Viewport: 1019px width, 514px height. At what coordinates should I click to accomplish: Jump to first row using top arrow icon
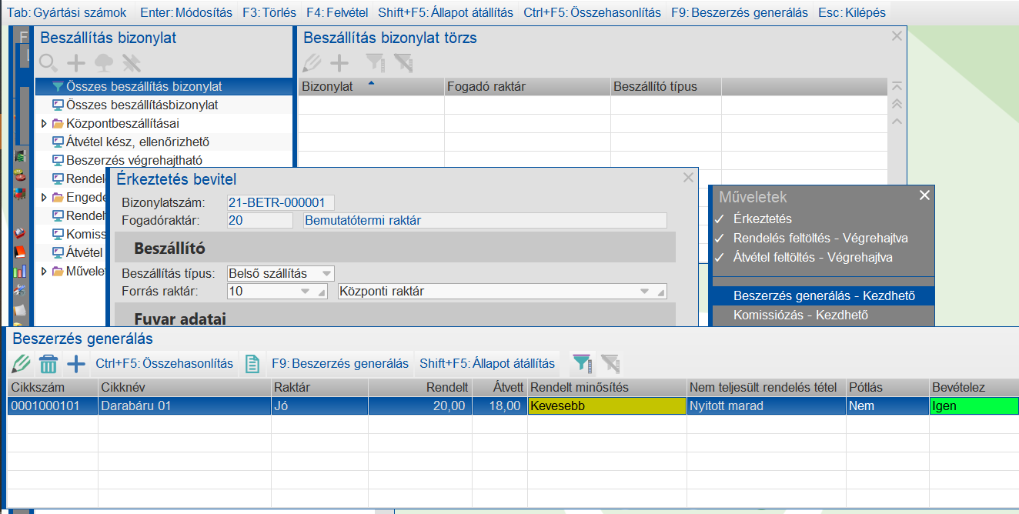[x=897, y=86]
